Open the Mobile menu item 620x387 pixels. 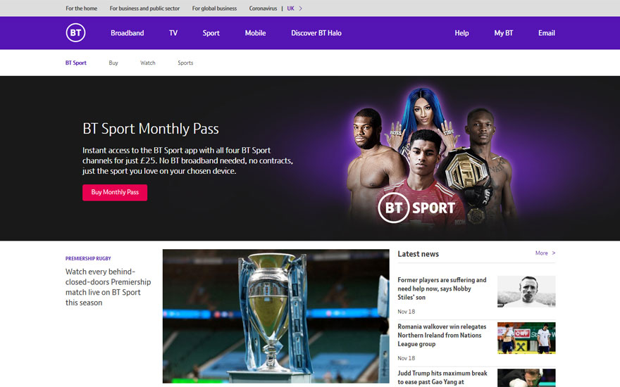pos(256,33)
